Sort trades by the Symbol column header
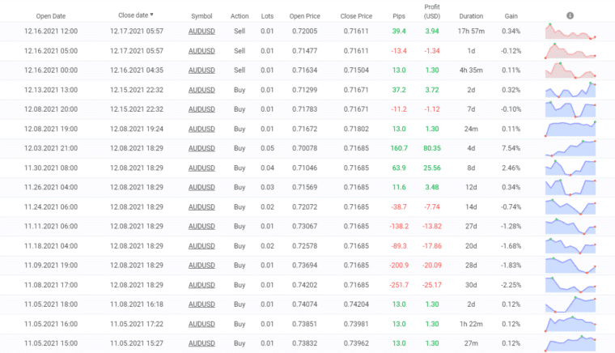Screen dimensions: 615x353 pos(201,15)
